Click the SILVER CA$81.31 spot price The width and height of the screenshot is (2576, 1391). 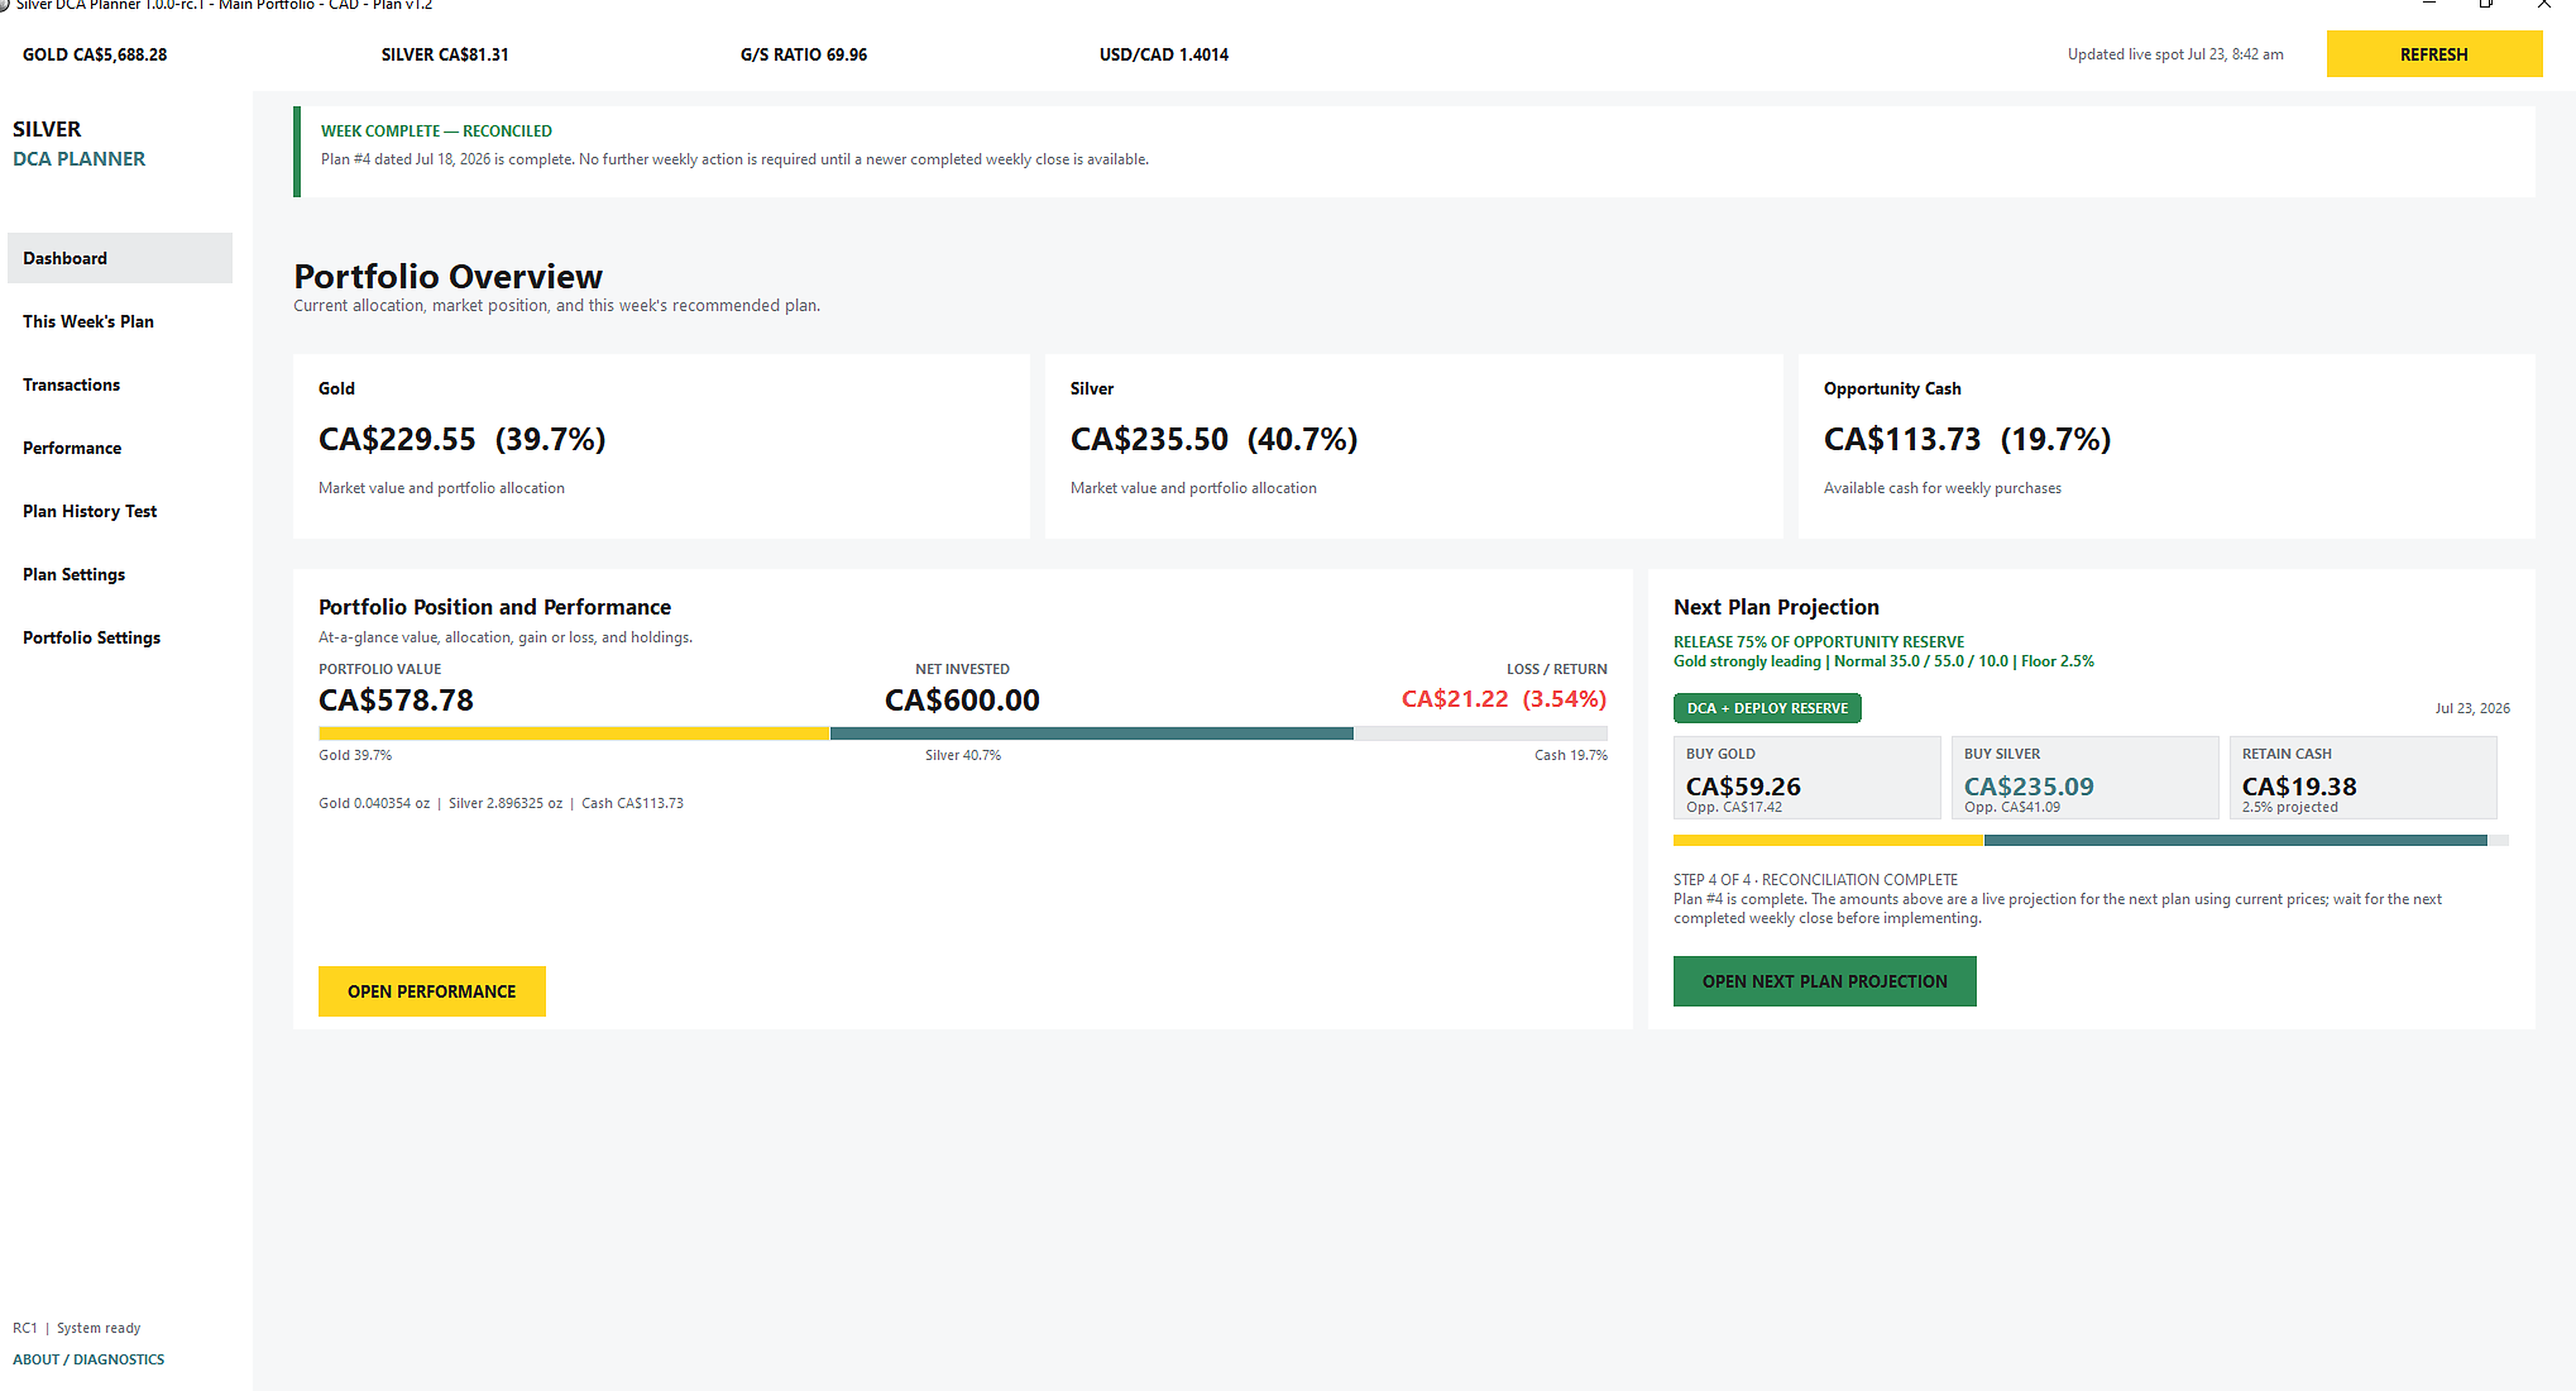(x=445, y=54)
